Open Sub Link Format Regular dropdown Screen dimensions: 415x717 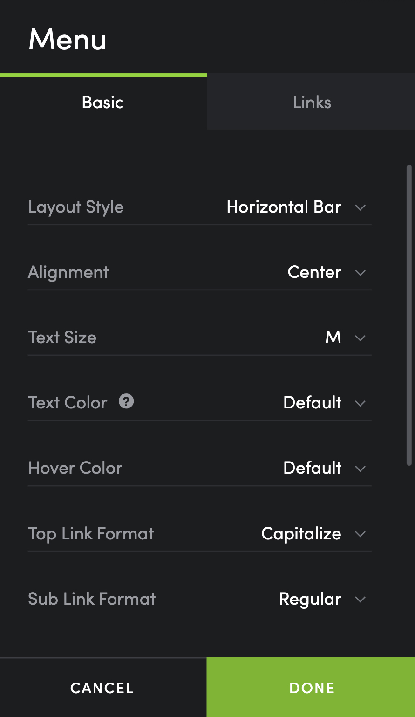[x=322, y=599]
